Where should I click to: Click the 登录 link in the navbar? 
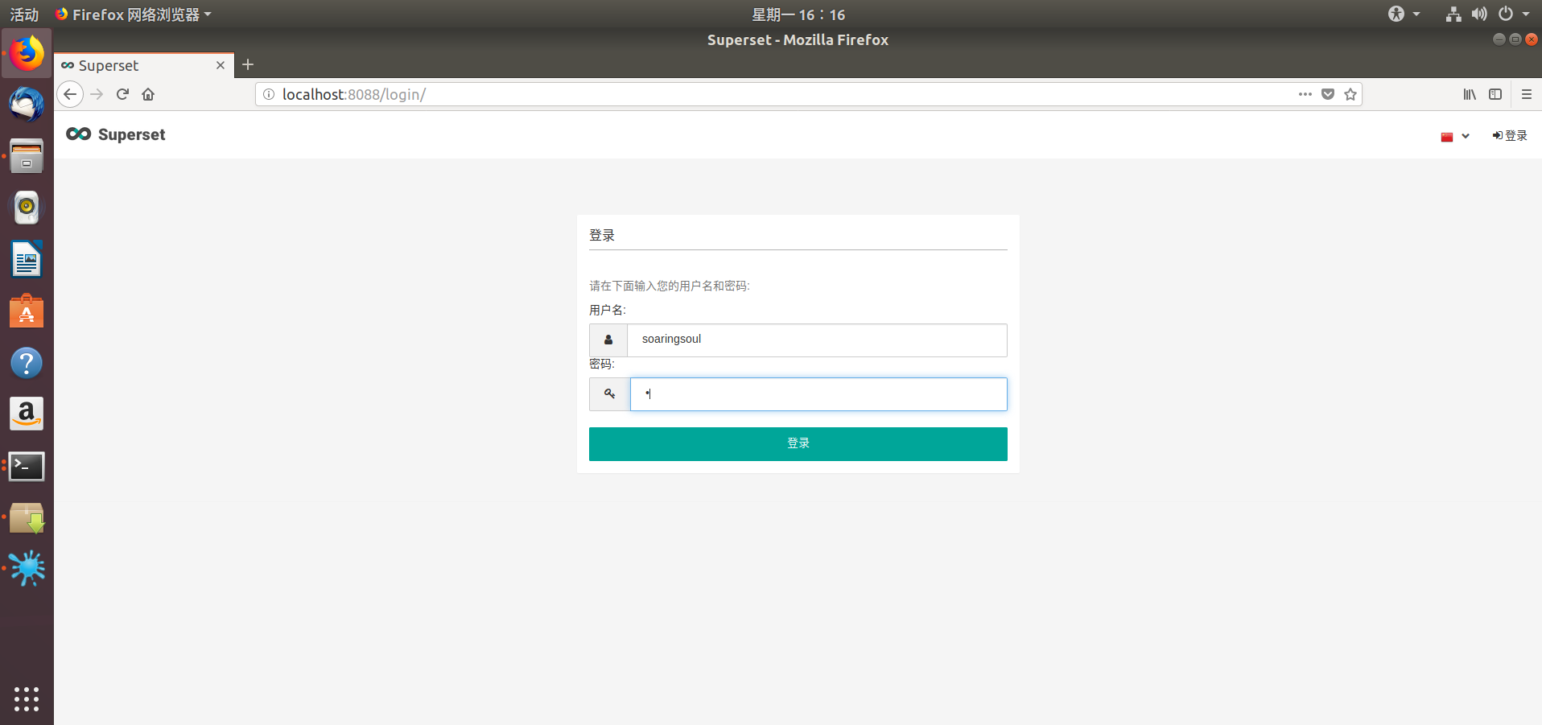tap(1510, 135)
